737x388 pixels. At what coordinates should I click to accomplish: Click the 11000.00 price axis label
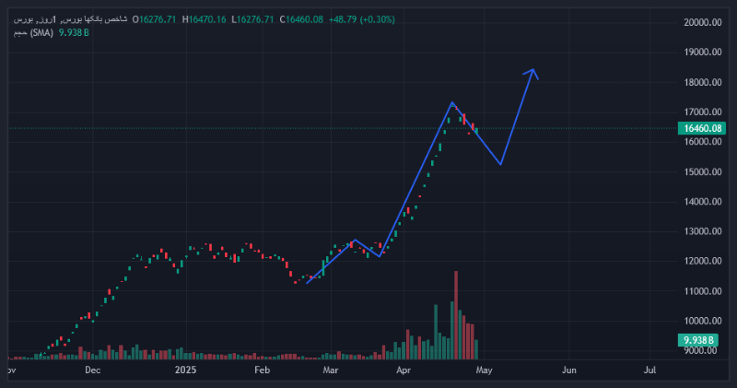coord(703,291)
